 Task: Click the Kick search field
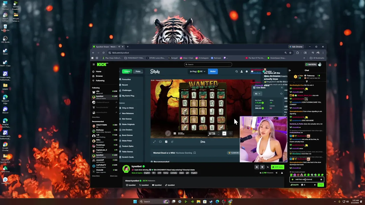pos(208,64)
